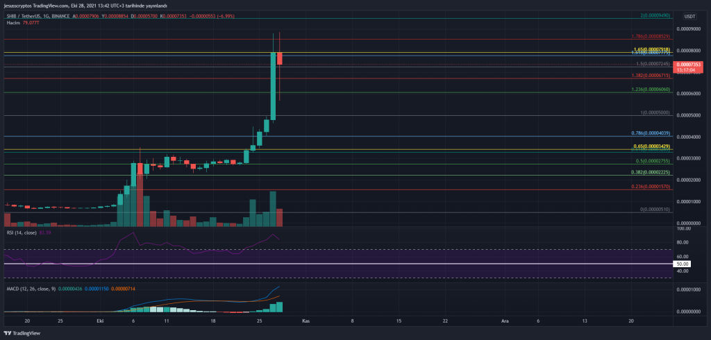The height and width of the screenshot is (340, 711).
Task: Click the Eki month label on time axis
Action: (101, 321)
